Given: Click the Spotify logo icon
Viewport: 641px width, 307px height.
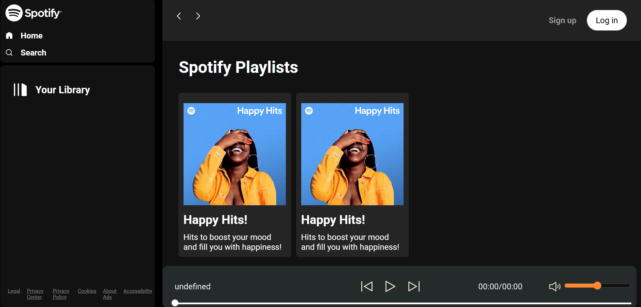Looking at the screenshot, I should (x=14, y=13).
